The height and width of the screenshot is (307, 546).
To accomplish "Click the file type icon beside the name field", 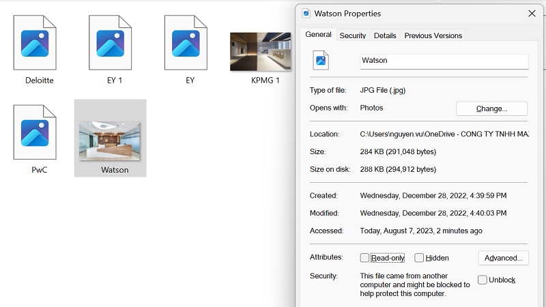I will click(321, 61).
